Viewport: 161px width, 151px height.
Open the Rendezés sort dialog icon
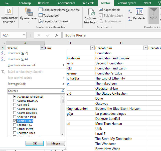coord(139,12)
